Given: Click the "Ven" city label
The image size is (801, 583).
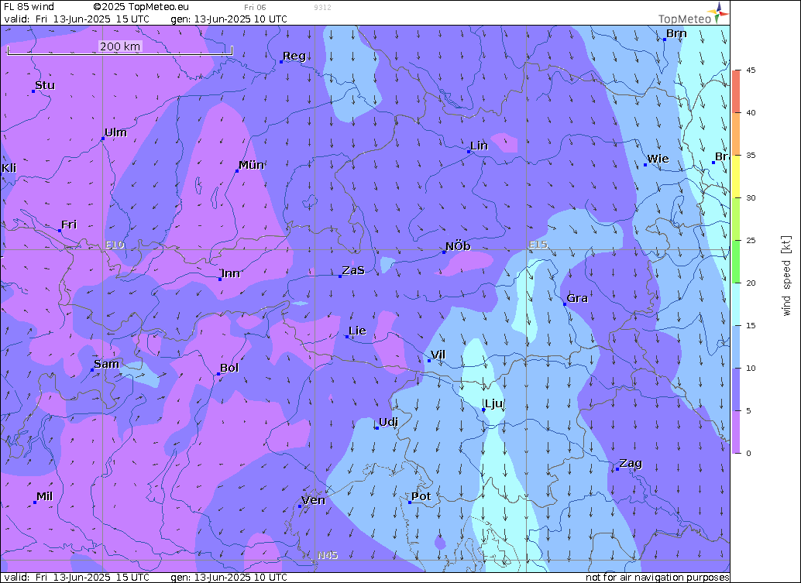Looking at the screenshot, I should [314, 500].
